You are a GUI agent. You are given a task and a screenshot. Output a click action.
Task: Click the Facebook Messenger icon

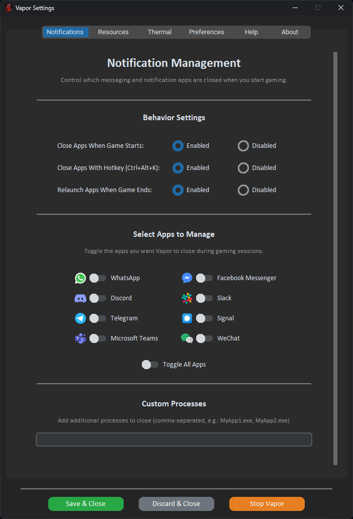pos(187,278)
